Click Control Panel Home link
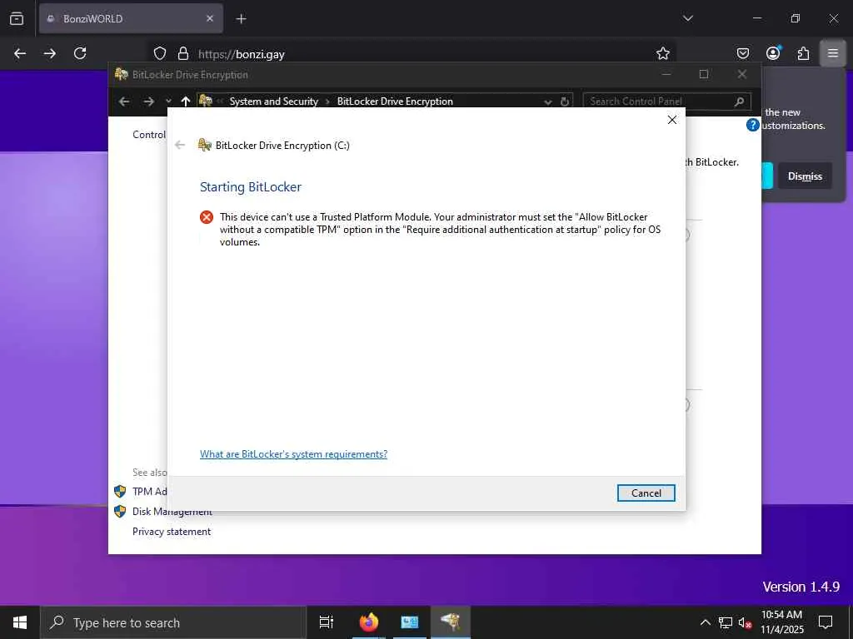This screenshot has height=639, width=853. click(x=149, y=135)
